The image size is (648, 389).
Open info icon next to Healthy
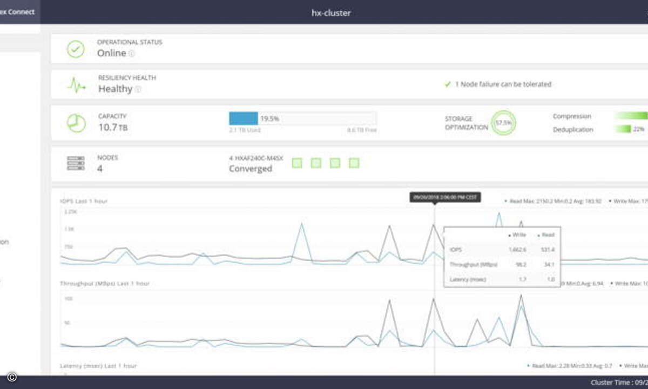pos(138,90)
